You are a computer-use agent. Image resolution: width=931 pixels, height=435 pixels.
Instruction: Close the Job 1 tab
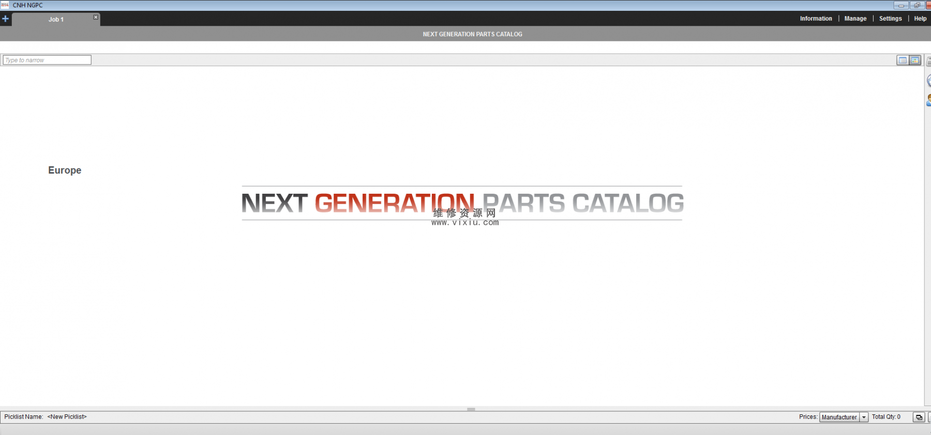click(x=96, y=17)
